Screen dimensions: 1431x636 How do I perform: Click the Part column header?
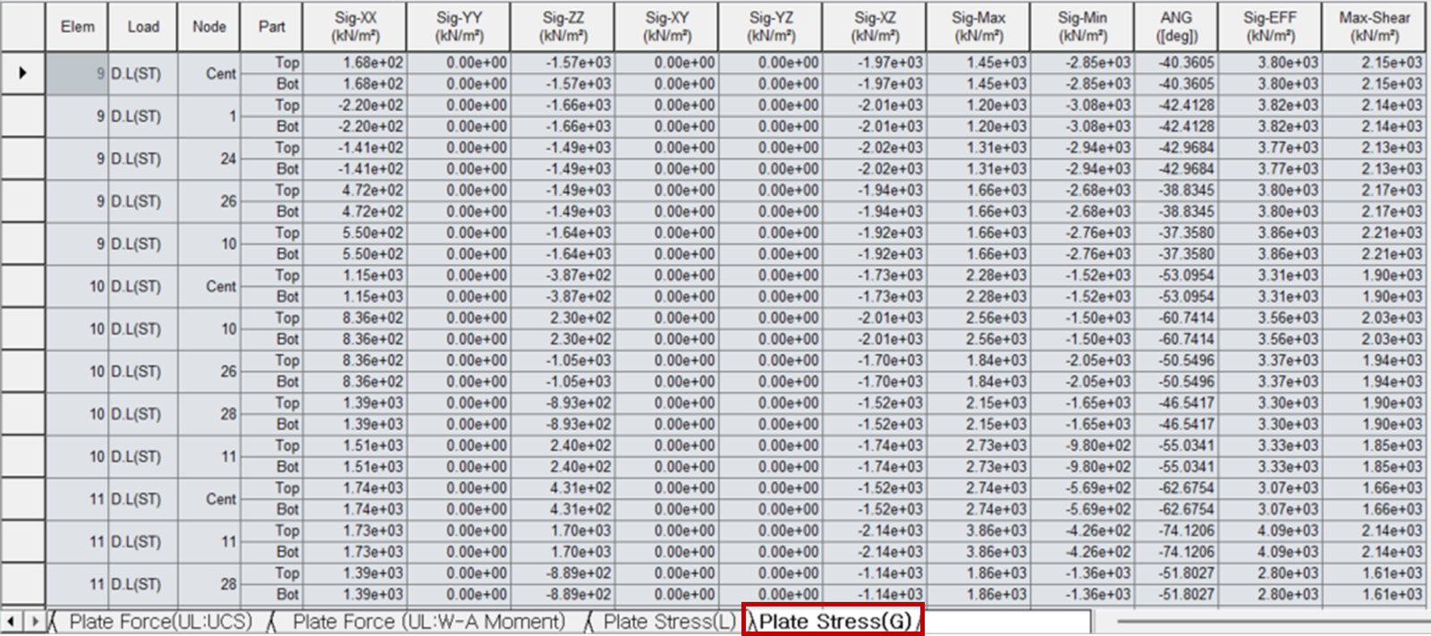pos(272,27)
